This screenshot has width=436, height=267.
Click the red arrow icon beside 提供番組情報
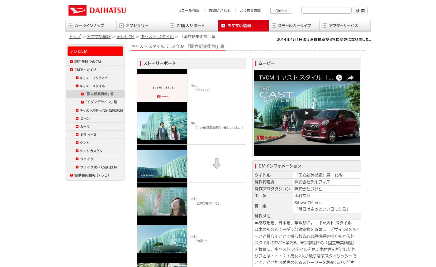pos(72,175)
